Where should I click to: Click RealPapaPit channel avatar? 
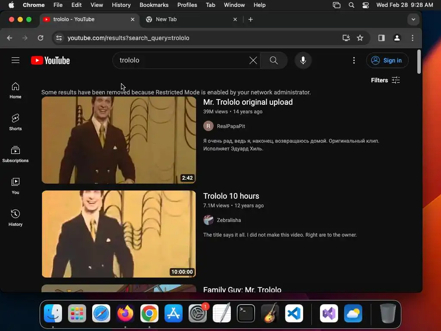click(208, 126)
